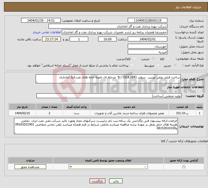Select the کالا radio button
The image size is (208, 188).
point(168,59)
